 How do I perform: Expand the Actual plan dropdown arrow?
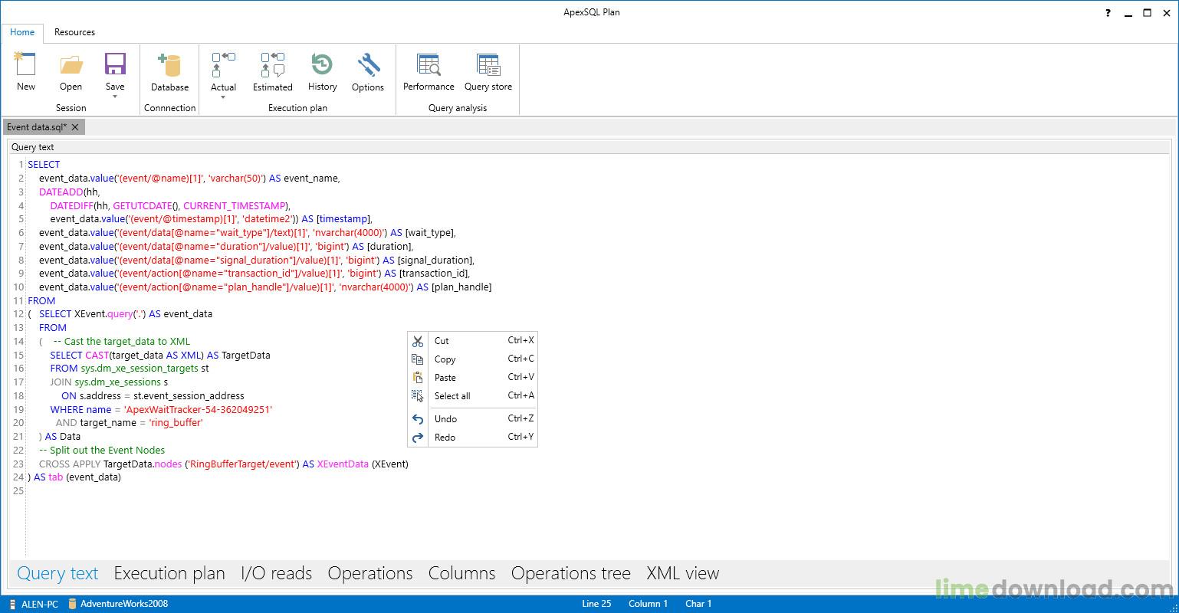[223, 98]
